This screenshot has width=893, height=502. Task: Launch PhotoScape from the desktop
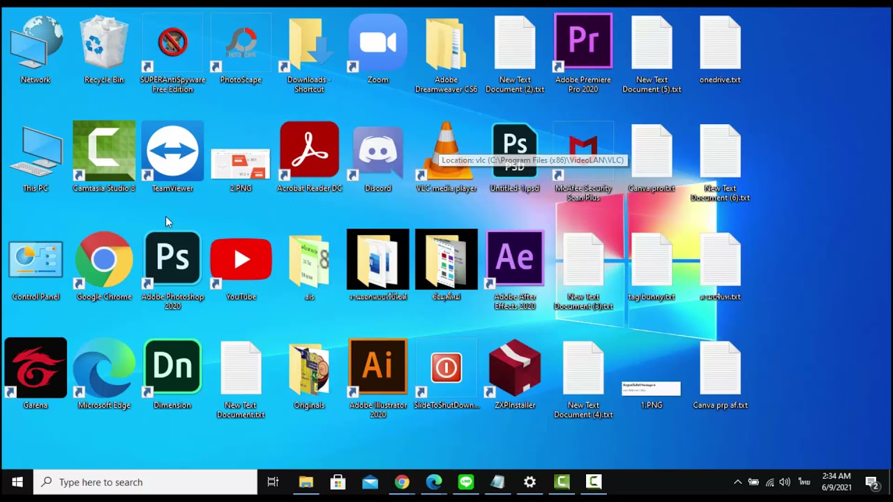(241, 49)
